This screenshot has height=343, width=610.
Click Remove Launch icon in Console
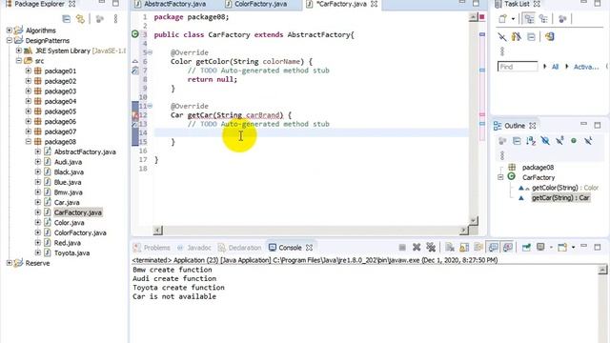click(x=417, y=248)
